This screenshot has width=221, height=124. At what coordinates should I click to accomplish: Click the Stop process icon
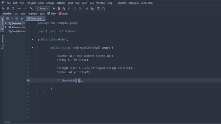click(69, 9)
